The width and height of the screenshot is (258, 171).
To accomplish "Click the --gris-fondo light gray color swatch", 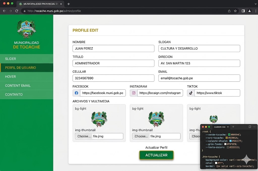I will 225,144.
